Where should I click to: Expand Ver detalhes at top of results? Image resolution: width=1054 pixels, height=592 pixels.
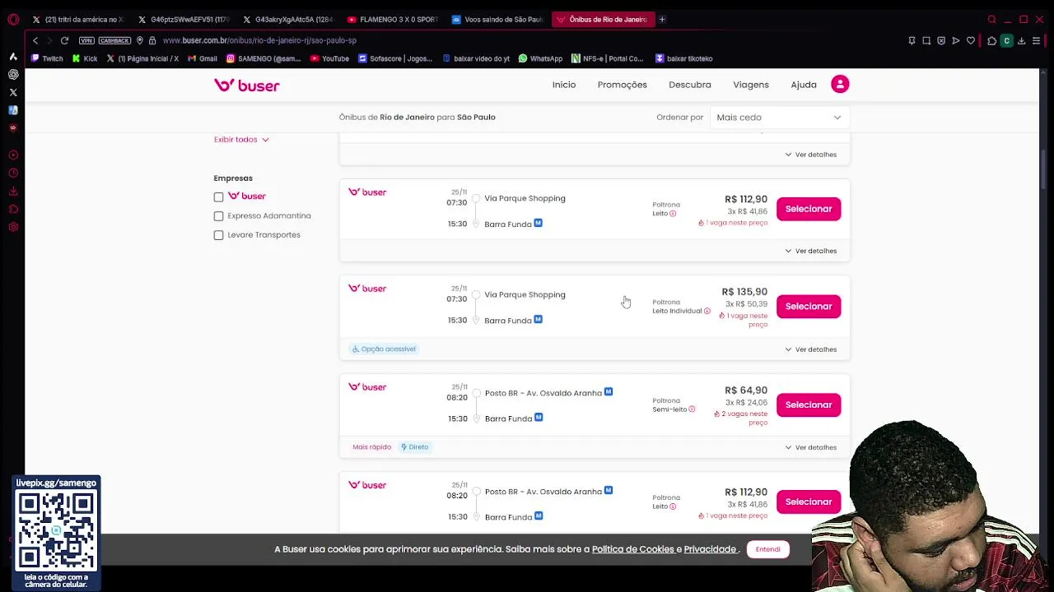tap(810, 155)
